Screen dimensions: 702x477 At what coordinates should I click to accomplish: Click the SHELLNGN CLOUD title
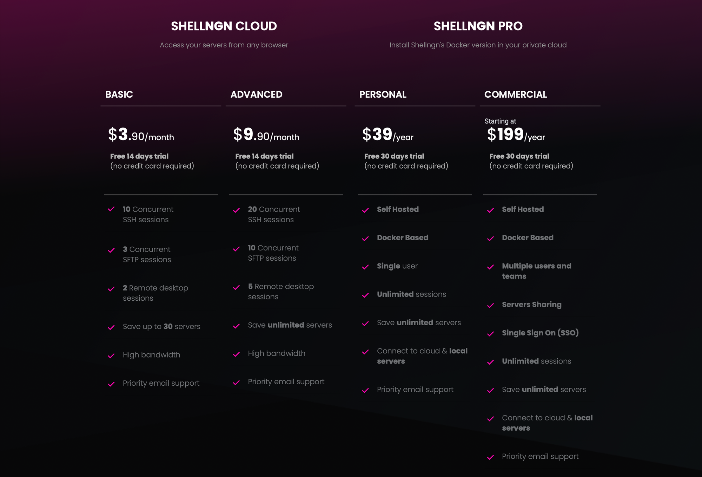point(224,26)
